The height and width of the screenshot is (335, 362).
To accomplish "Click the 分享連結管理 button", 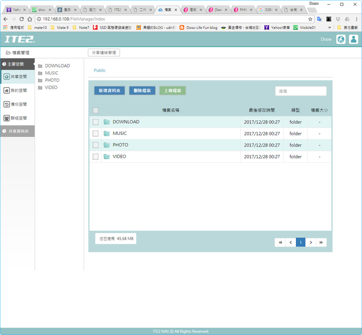I will point(103,53).
